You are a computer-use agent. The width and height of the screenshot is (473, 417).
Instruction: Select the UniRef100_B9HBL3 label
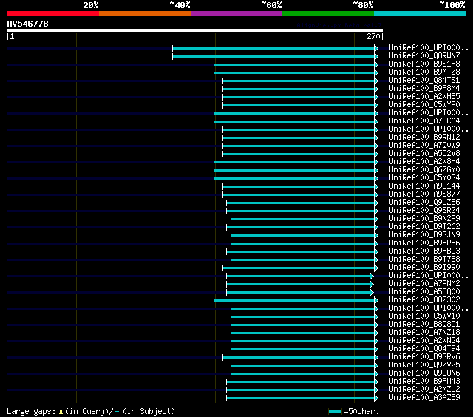click(x=424, y=251)
